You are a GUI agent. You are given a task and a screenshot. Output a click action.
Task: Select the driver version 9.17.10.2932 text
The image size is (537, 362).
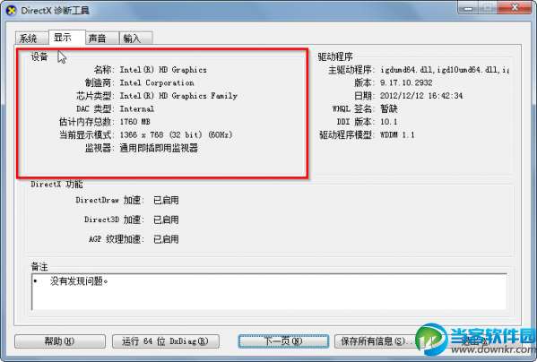[x=406, y=82]
